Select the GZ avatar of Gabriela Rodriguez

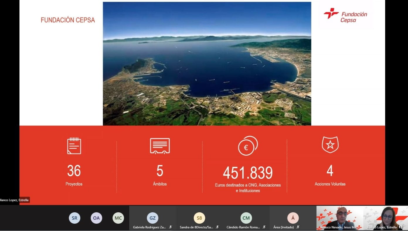152,218
